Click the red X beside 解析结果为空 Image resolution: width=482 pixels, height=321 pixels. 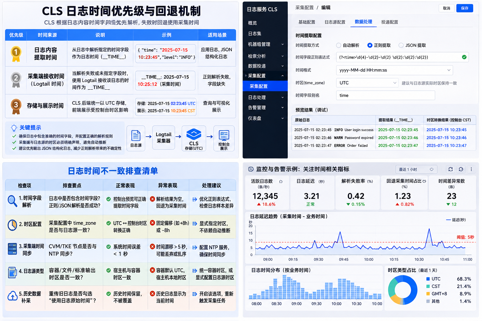153,199
